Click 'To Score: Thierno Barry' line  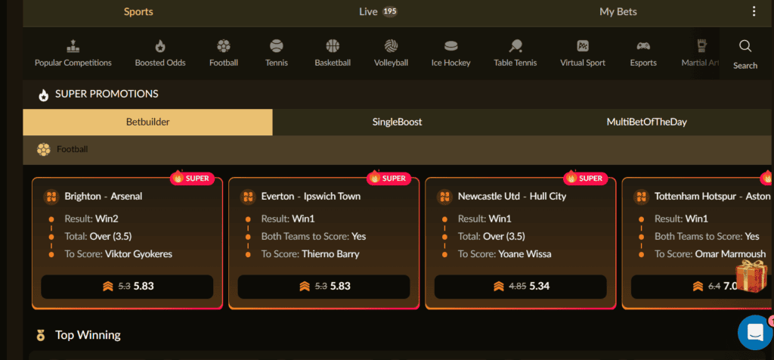point(310,255)
